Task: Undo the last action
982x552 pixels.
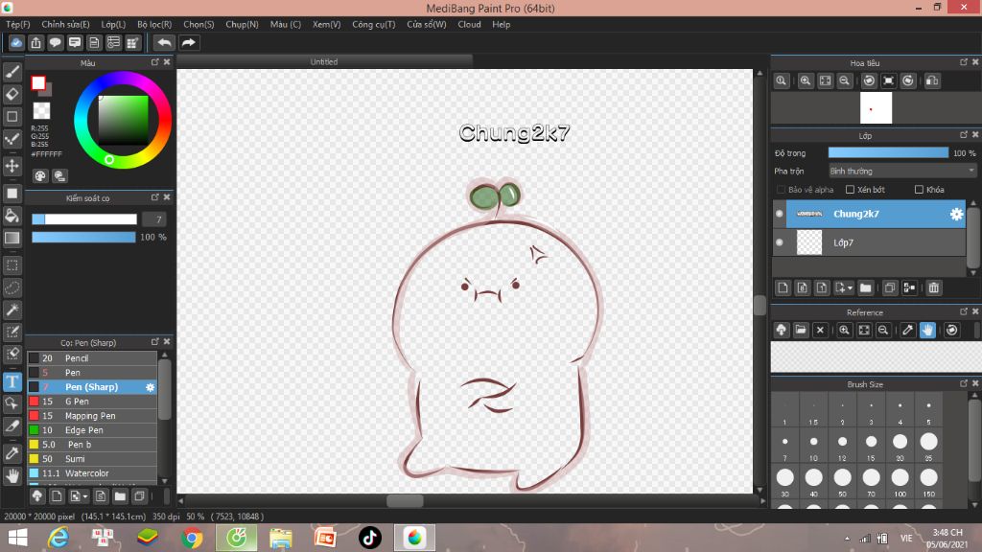Action: click(164, 42)
